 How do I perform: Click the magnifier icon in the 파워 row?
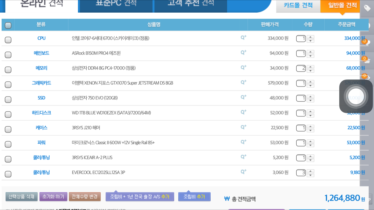click(x=243, y=142)
